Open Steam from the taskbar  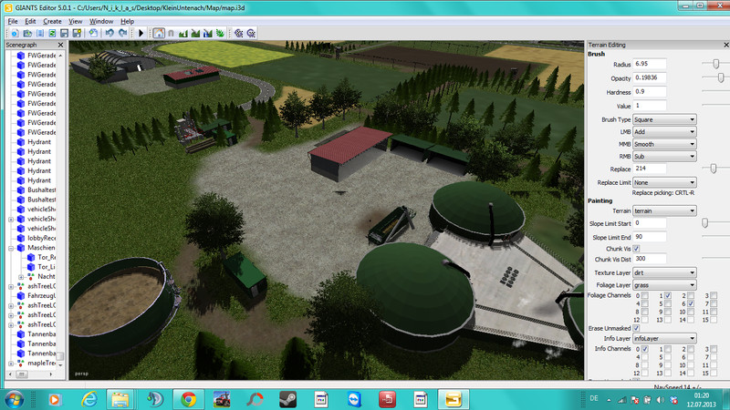(287, 399)
